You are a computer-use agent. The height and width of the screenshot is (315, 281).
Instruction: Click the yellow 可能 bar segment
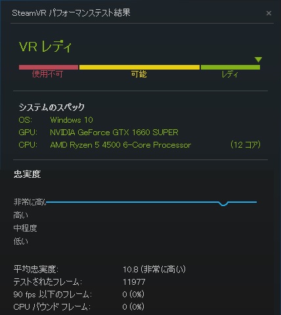click(139, 67)
